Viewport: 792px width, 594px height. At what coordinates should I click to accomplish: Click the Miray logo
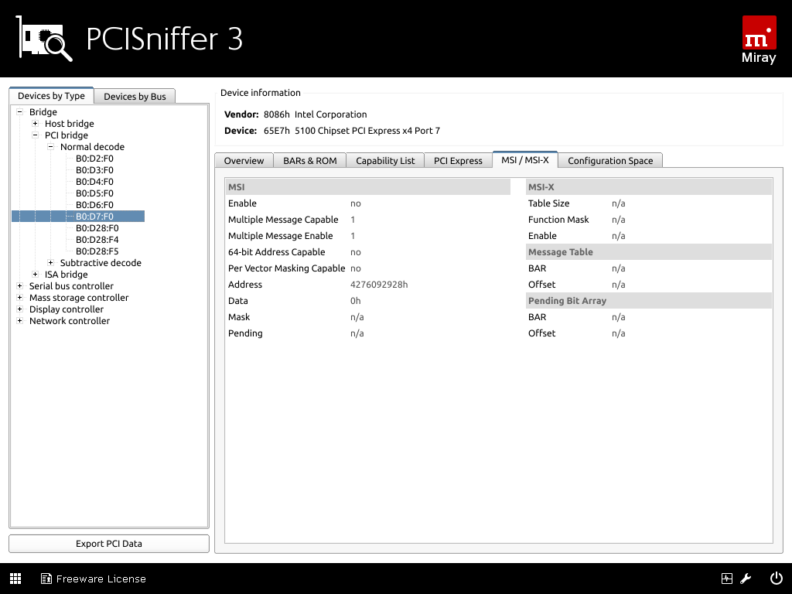[758, 39]
